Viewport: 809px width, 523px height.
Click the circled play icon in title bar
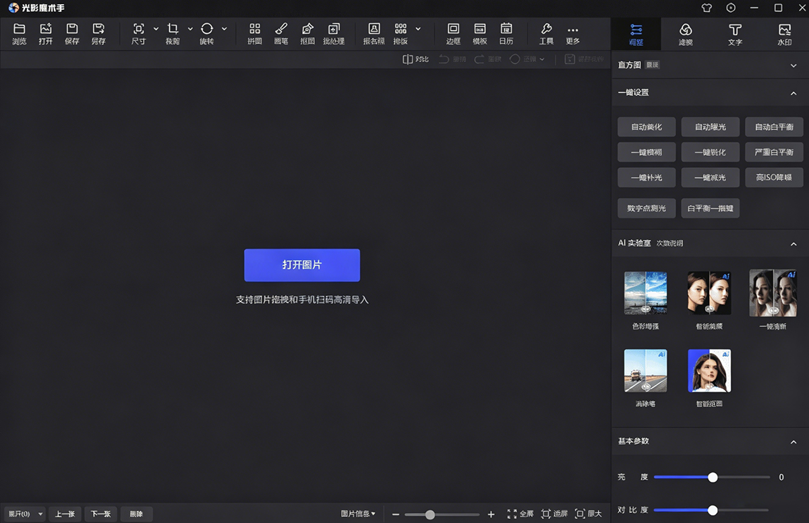[x=731, y=8]
